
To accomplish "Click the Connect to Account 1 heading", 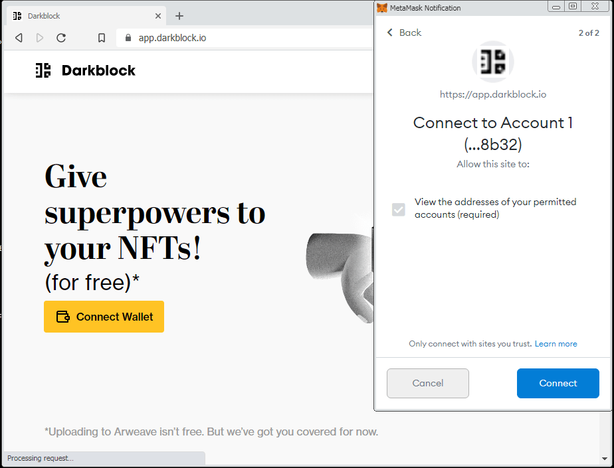I will pyautogui.click(x=493, y=133).
